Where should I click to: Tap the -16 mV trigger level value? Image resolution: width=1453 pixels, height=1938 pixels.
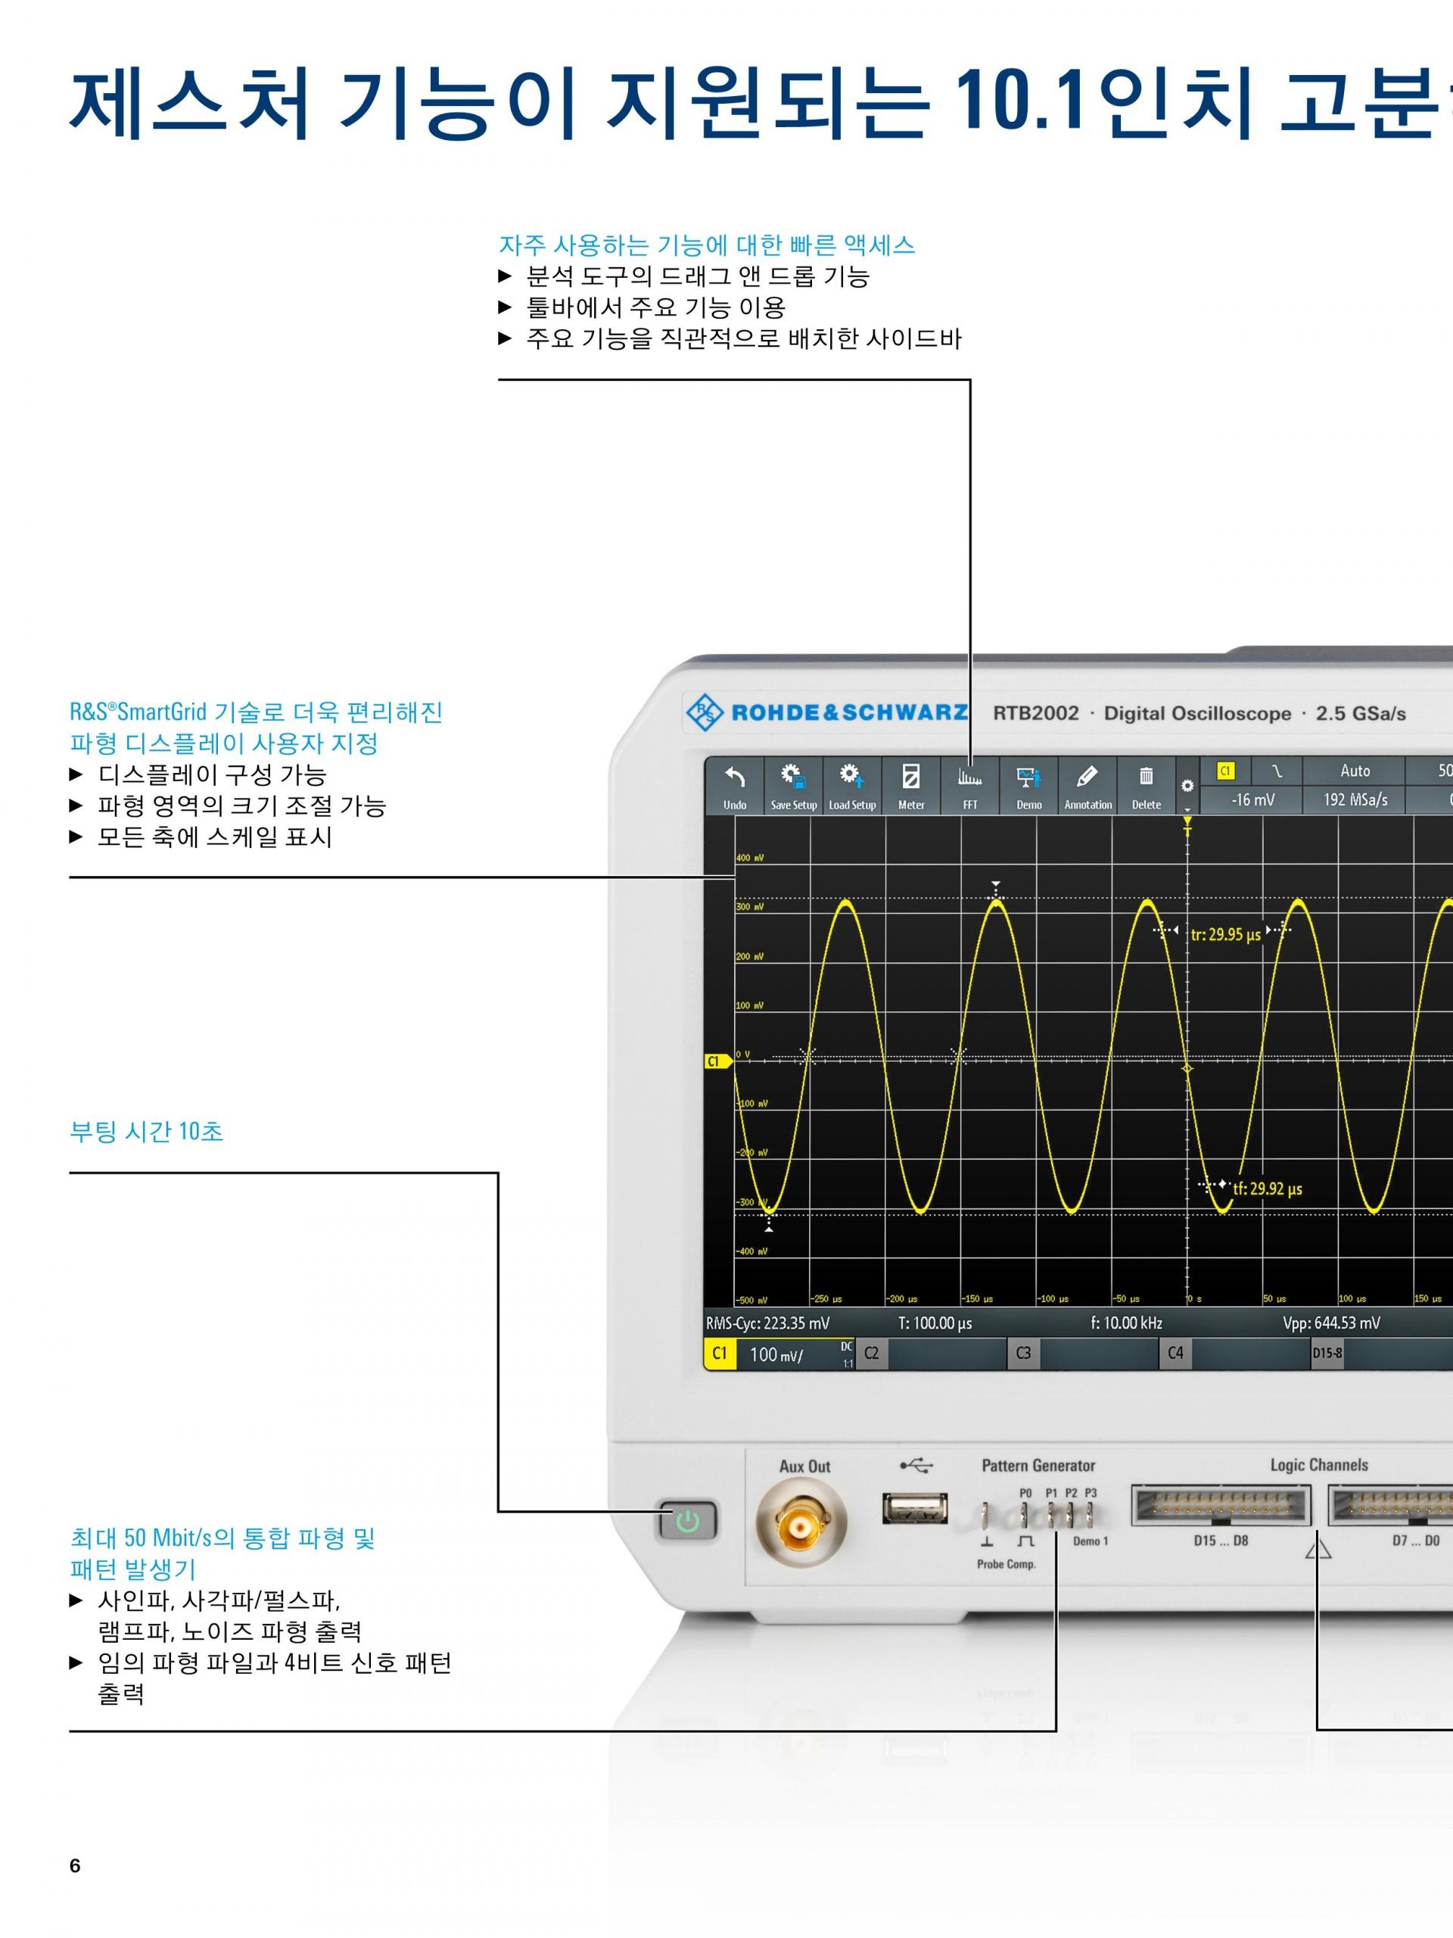(1252, 800)
